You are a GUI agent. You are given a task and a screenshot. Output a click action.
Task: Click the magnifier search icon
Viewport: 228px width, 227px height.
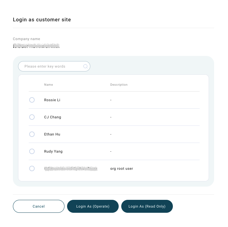[85, 66]
